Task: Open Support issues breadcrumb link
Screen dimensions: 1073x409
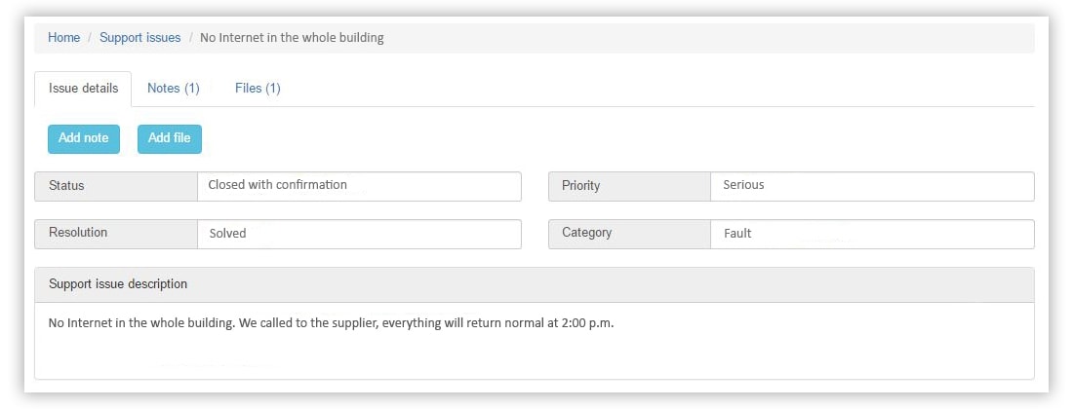Action: 140,38
